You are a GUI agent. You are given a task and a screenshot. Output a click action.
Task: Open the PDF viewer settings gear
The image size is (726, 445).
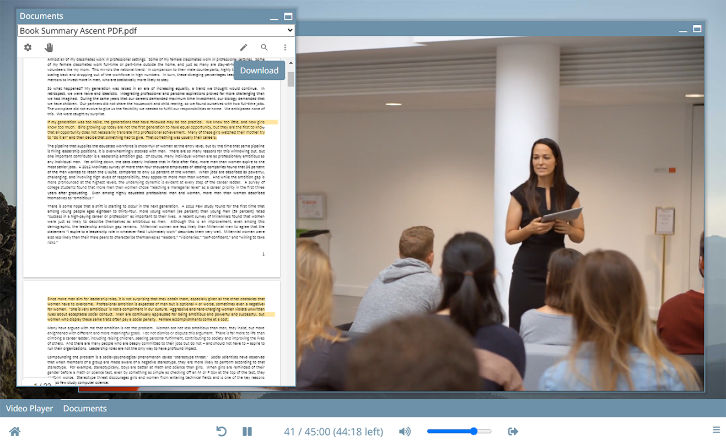coord(28,48)
